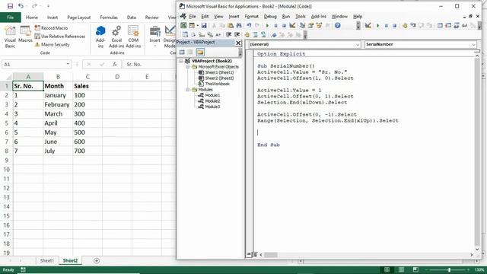Select cell containing February

tap(58, 104)
